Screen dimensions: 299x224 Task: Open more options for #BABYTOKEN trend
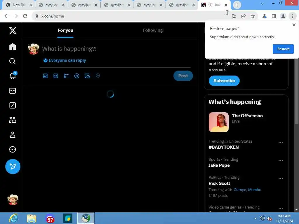coord(281,142)
